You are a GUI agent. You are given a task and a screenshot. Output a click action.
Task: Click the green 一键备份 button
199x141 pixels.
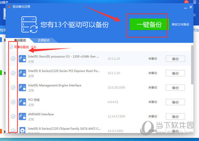pyautogui.click(x=149, y=24)
